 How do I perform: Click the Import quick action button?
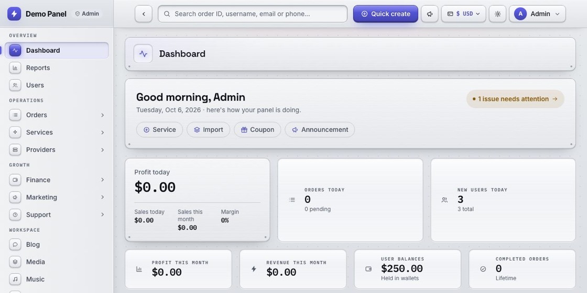[x=209, y=130]
